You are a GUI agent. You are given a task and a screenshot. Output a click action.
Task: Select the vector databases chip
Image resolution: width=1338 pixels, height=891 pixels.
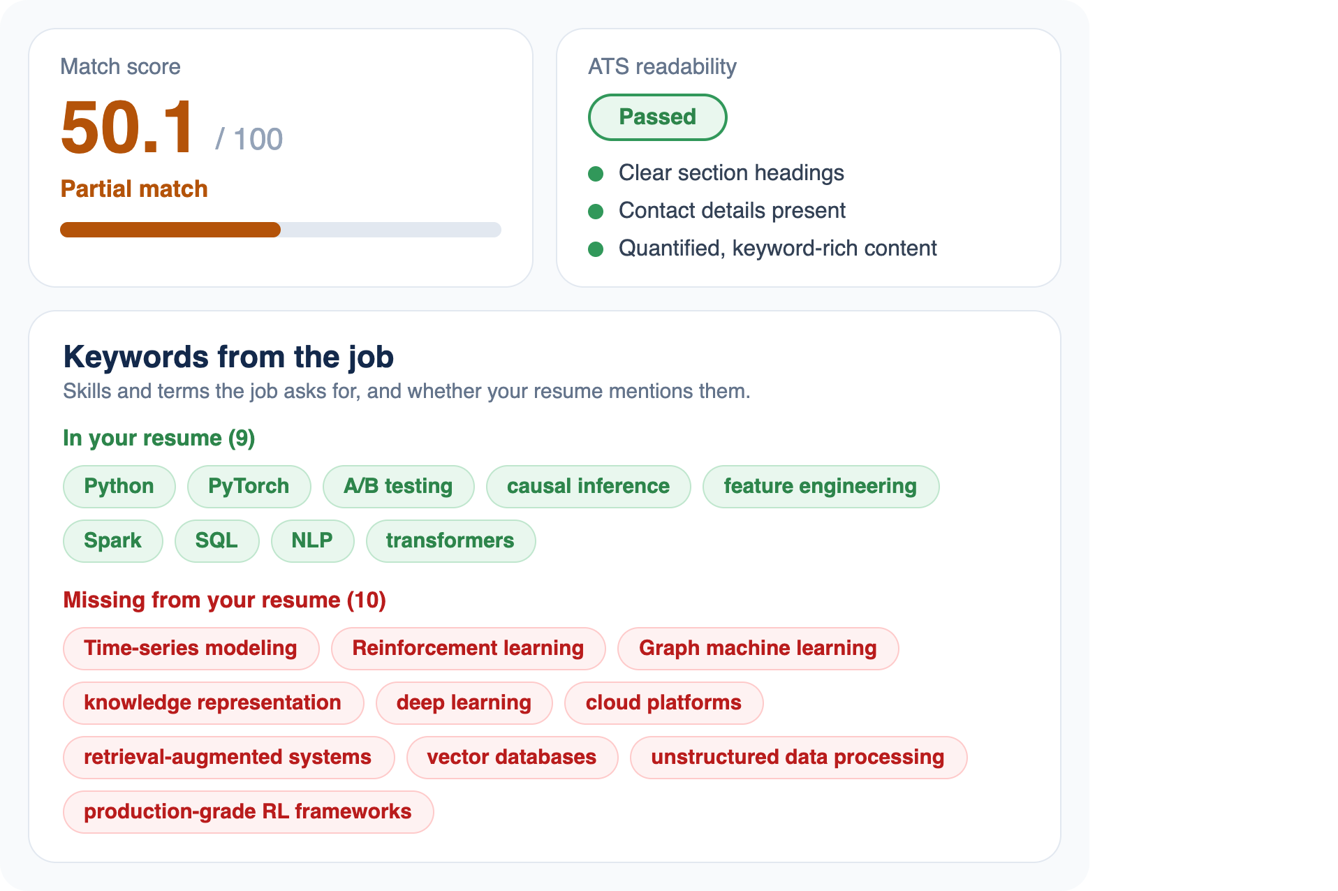coord(512,757)
